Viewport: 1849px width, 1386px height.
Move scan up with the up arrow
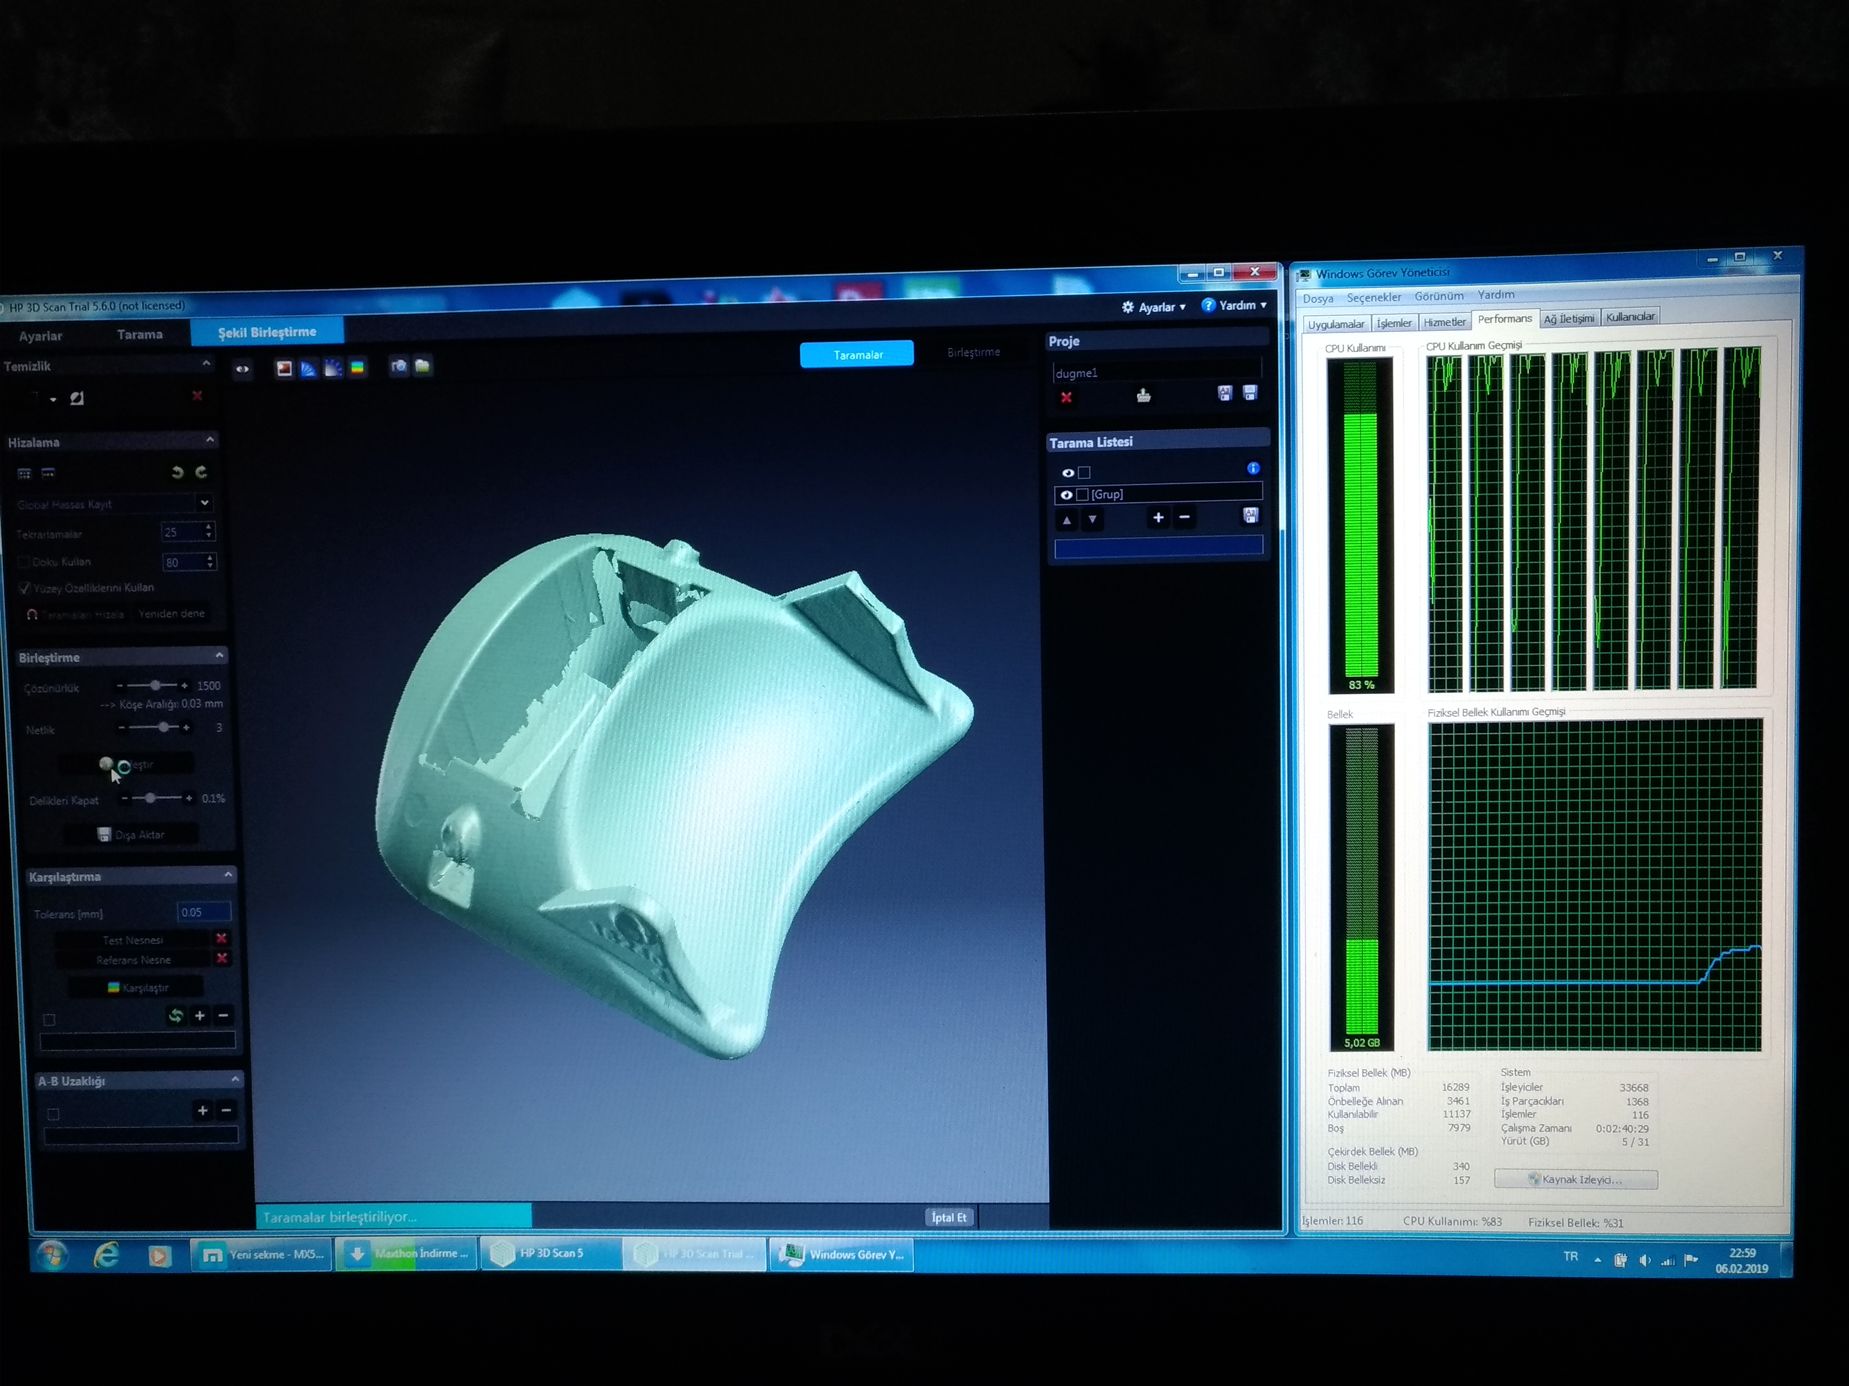point(1067,520)
